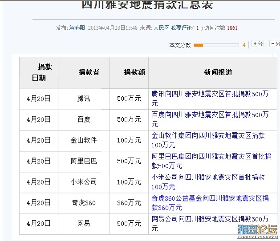280x241 pixels.
Task: Select 4月20日 date in 百度 row
Action: (39, 119)
